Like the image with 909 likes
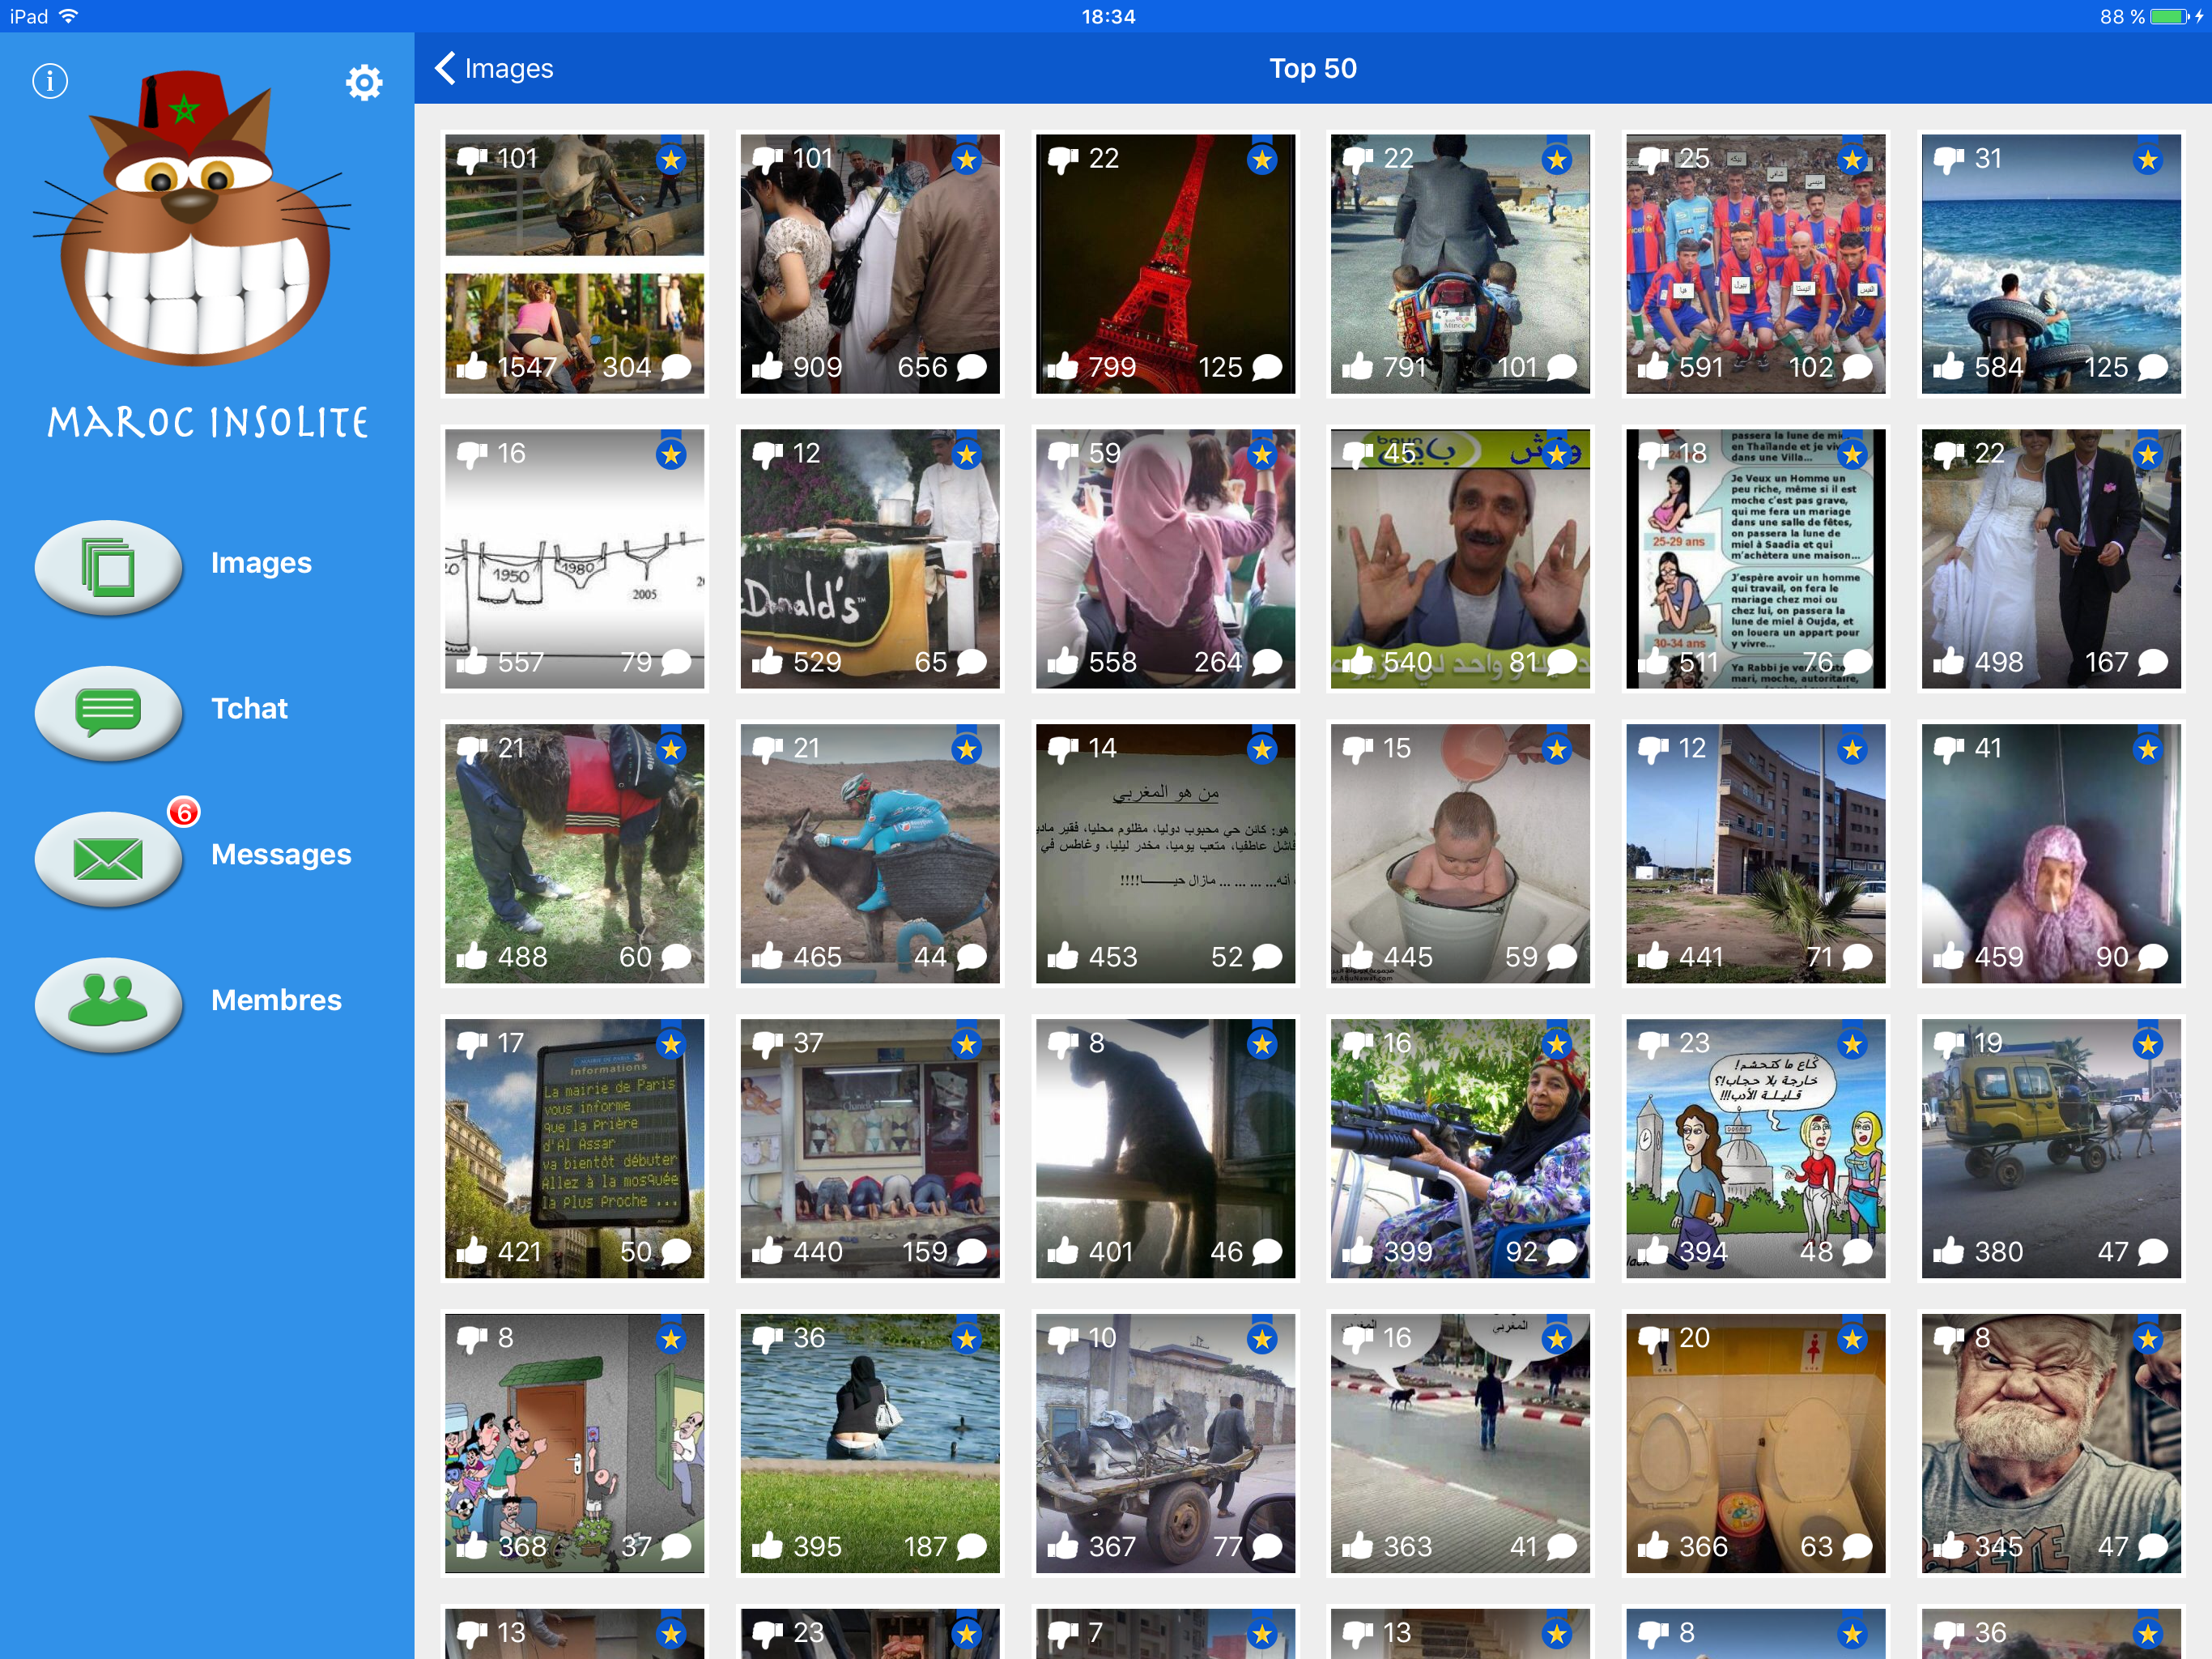2212x1659 pixels. coord(767,366)
